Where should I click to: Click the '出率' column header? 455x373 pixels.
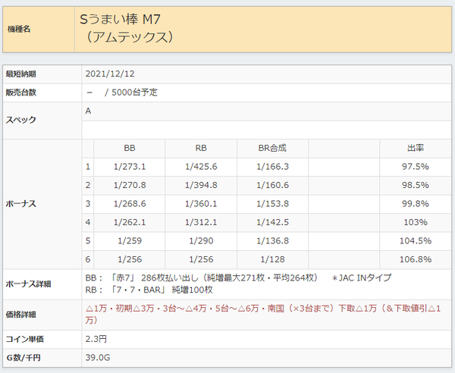point(416,148)
